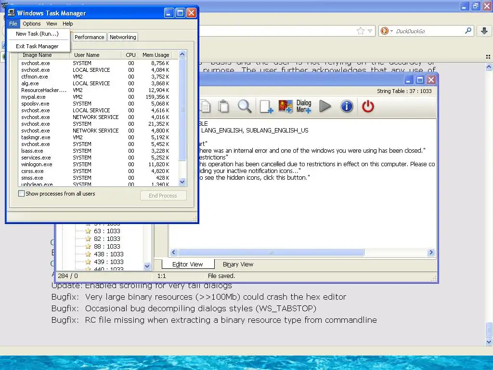The image size is (493, 370).
Task: Switch to the Performance tab
Action: click(x=89, y=37)
